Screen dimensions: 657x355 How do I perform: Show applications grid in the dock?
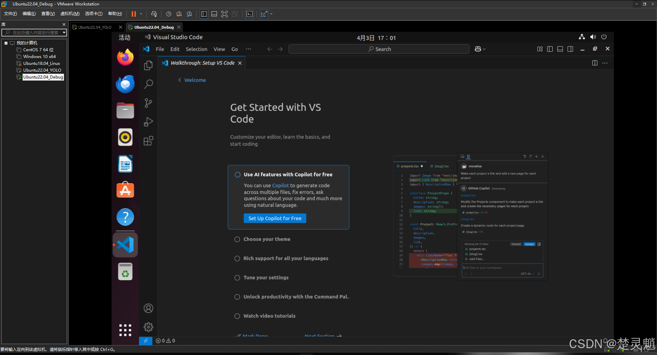click(x=125, y=330)
